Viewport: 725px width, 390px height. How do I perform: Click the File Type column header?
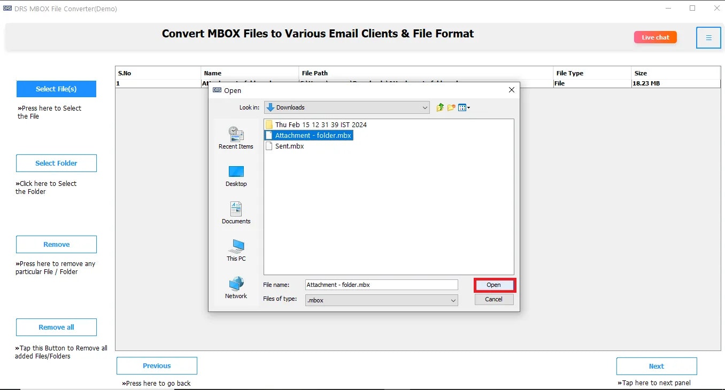[592, 73]
